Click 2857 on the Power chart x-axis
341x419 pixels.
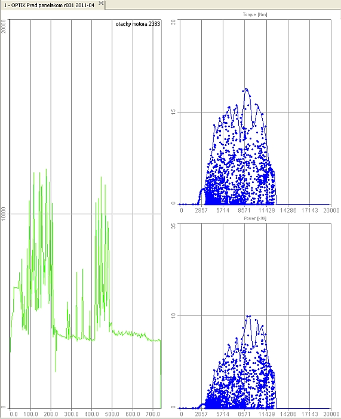201,414
